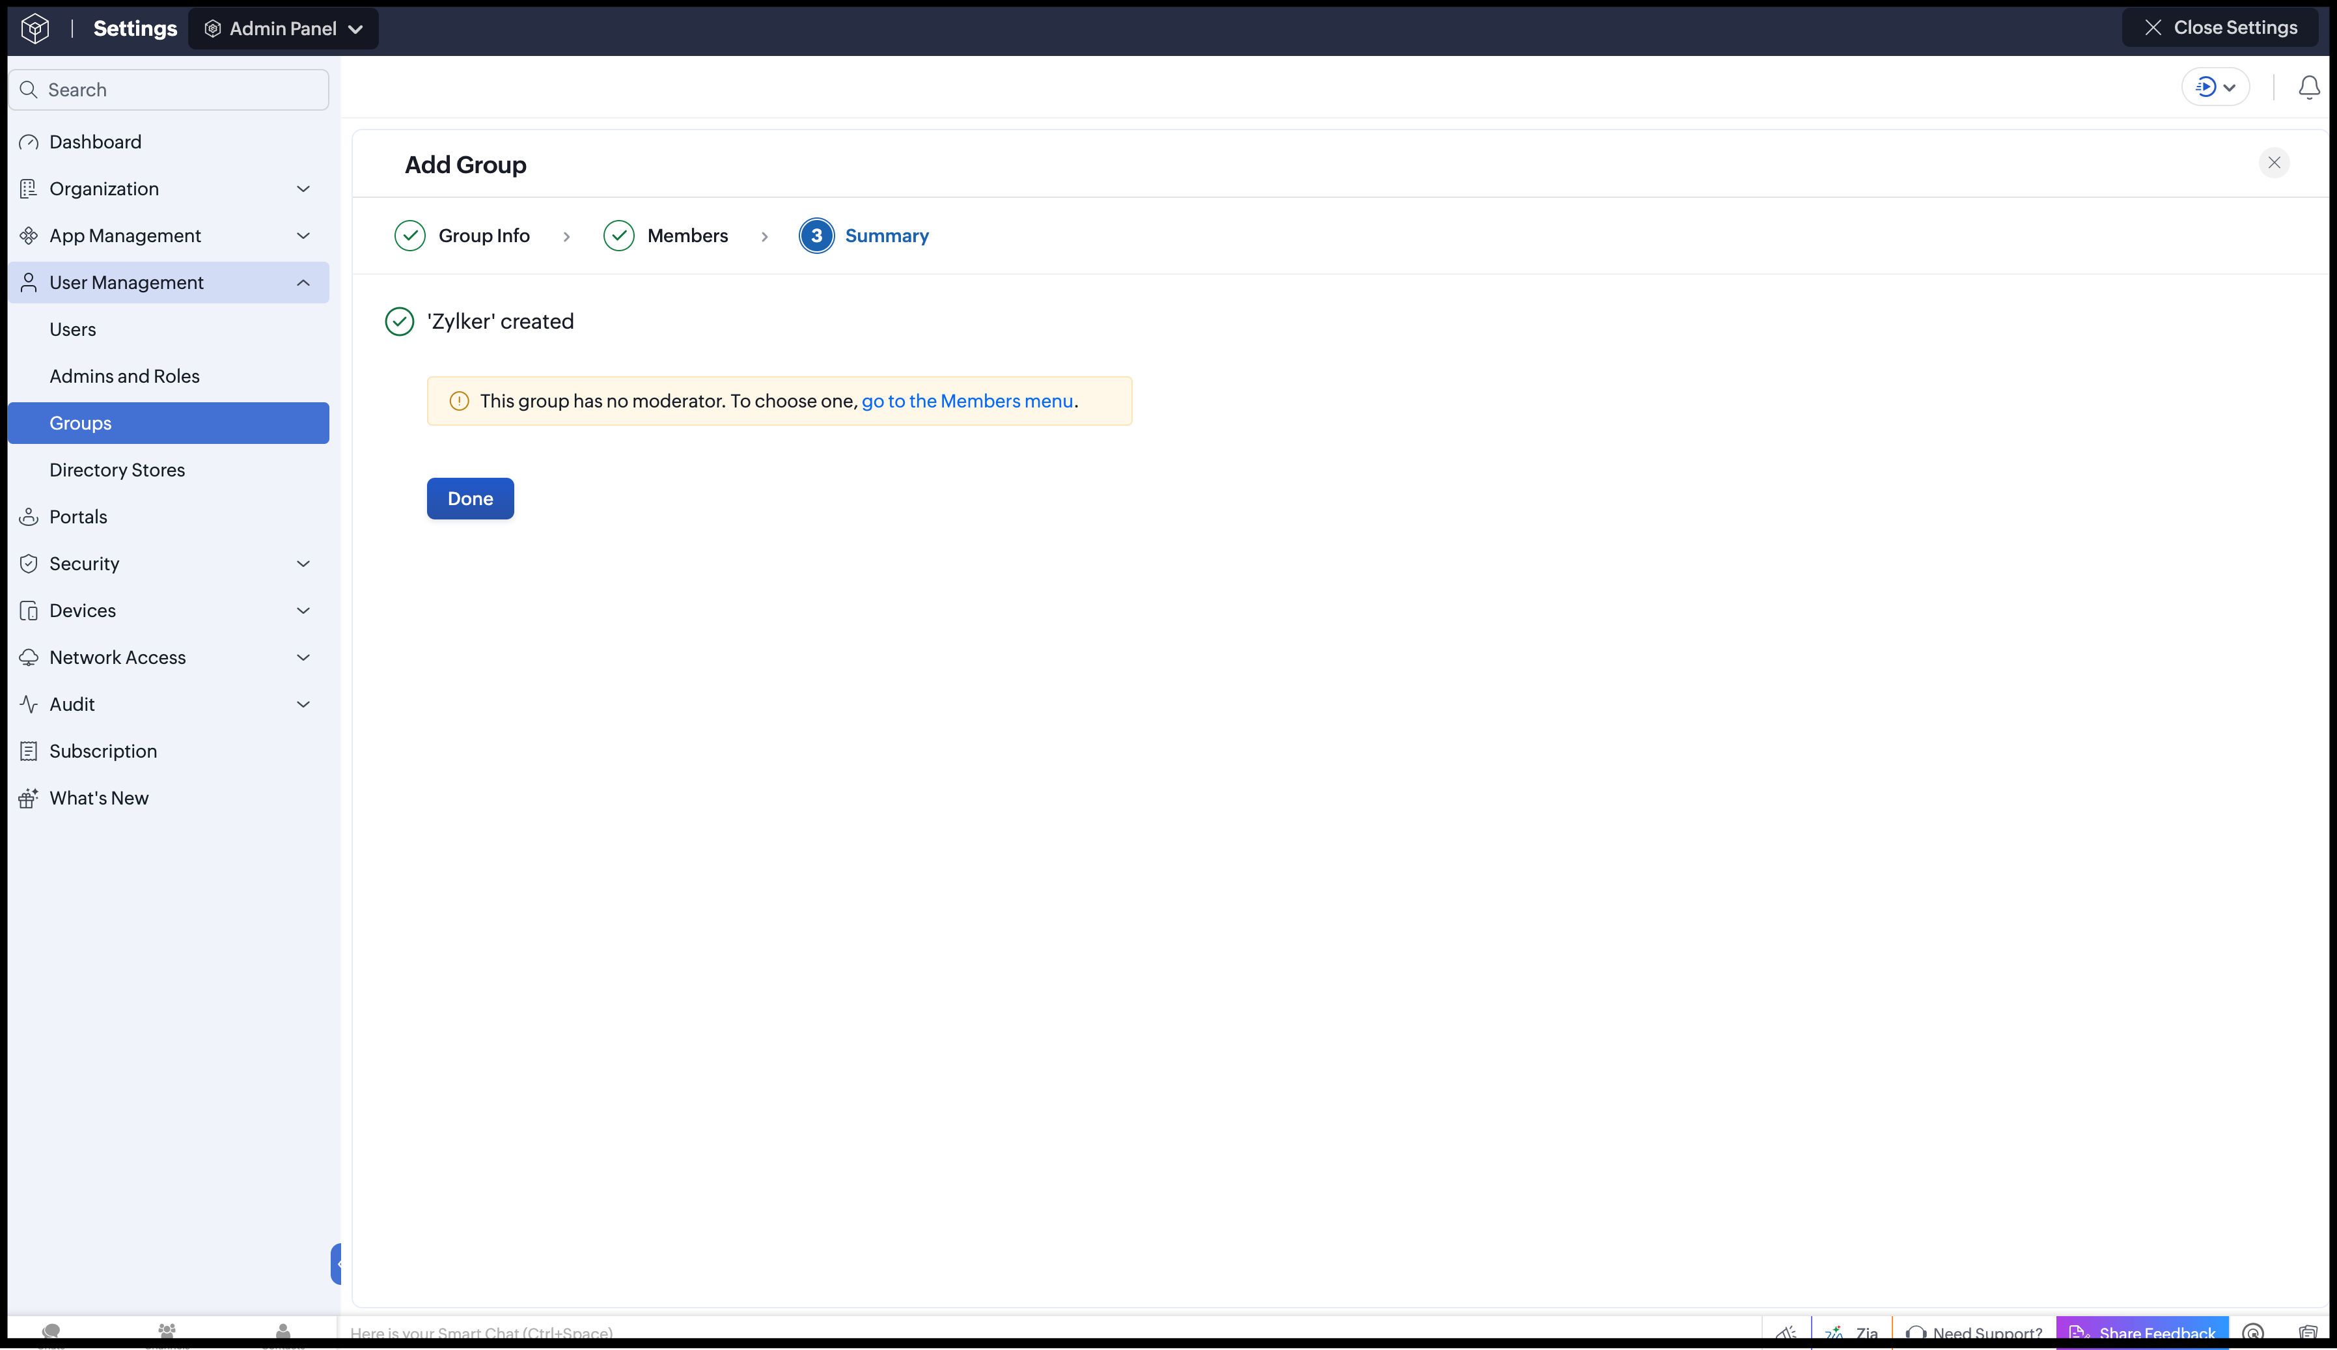Open Directory Stores
This screenshot has width=2337, height=1350.
(x=169, y=470)
